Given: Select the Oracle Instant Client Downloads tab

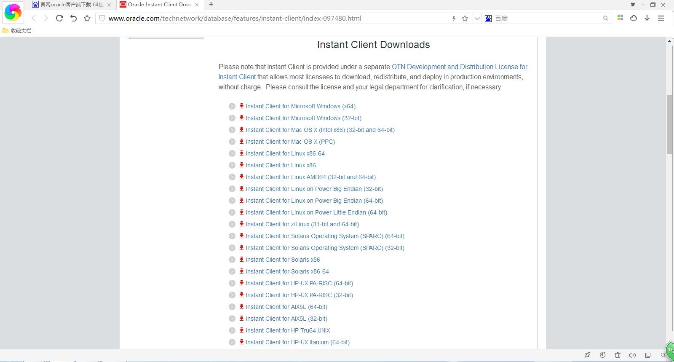Looking at the screenshot, I should [x=159, y=5].
